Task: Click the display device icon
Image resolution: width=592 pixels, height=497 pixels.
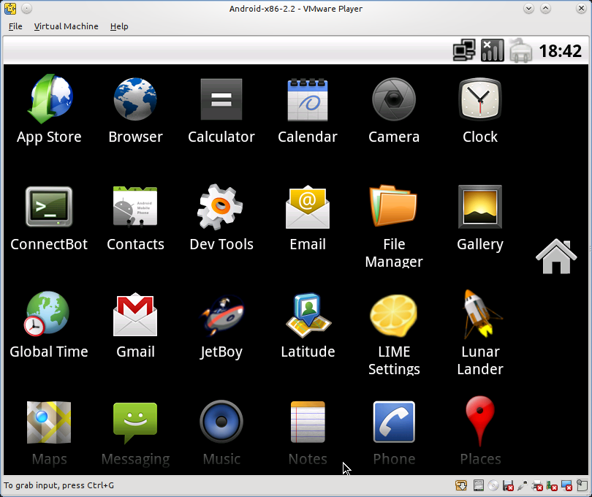Action: tap(566, 485)
